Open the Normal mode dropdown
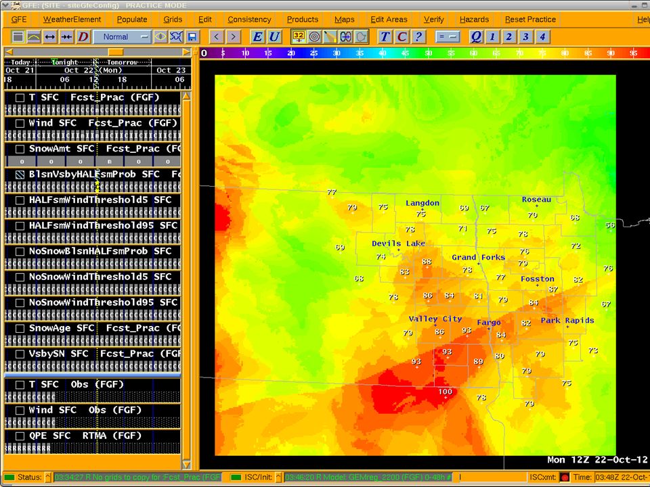Viewport: 650px width, 487px height. [x=122, y=37]
